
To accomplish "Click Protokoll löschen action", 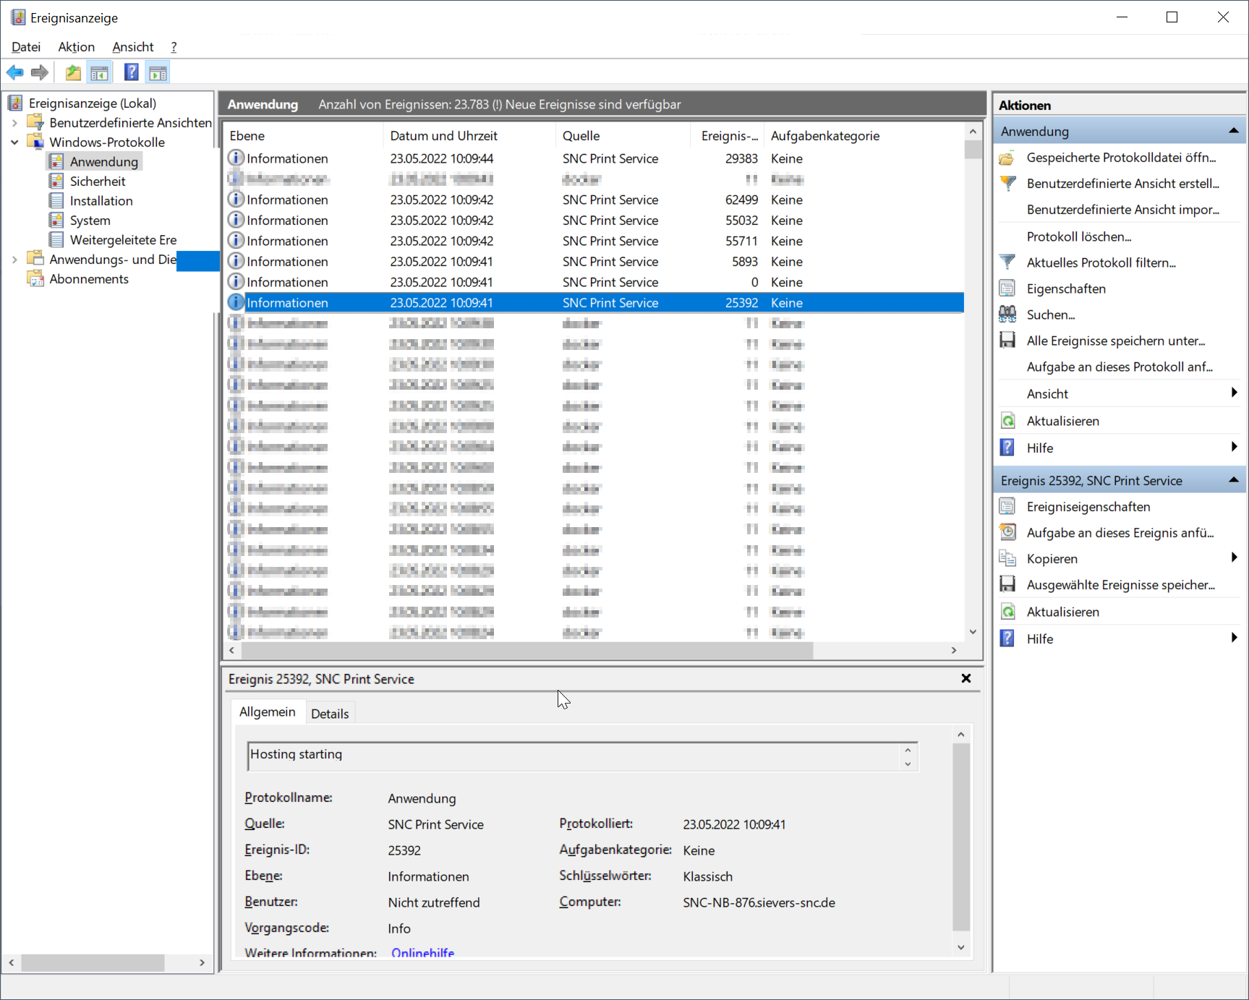I will (1078, 236).
